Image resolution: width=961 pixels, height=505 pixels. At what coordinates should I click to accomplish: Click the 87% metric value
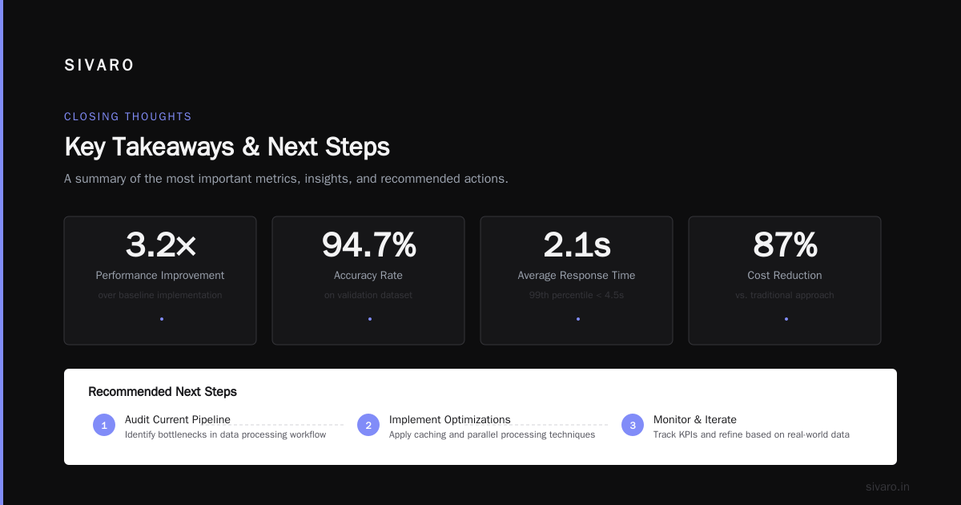click(x=785, y=244)
